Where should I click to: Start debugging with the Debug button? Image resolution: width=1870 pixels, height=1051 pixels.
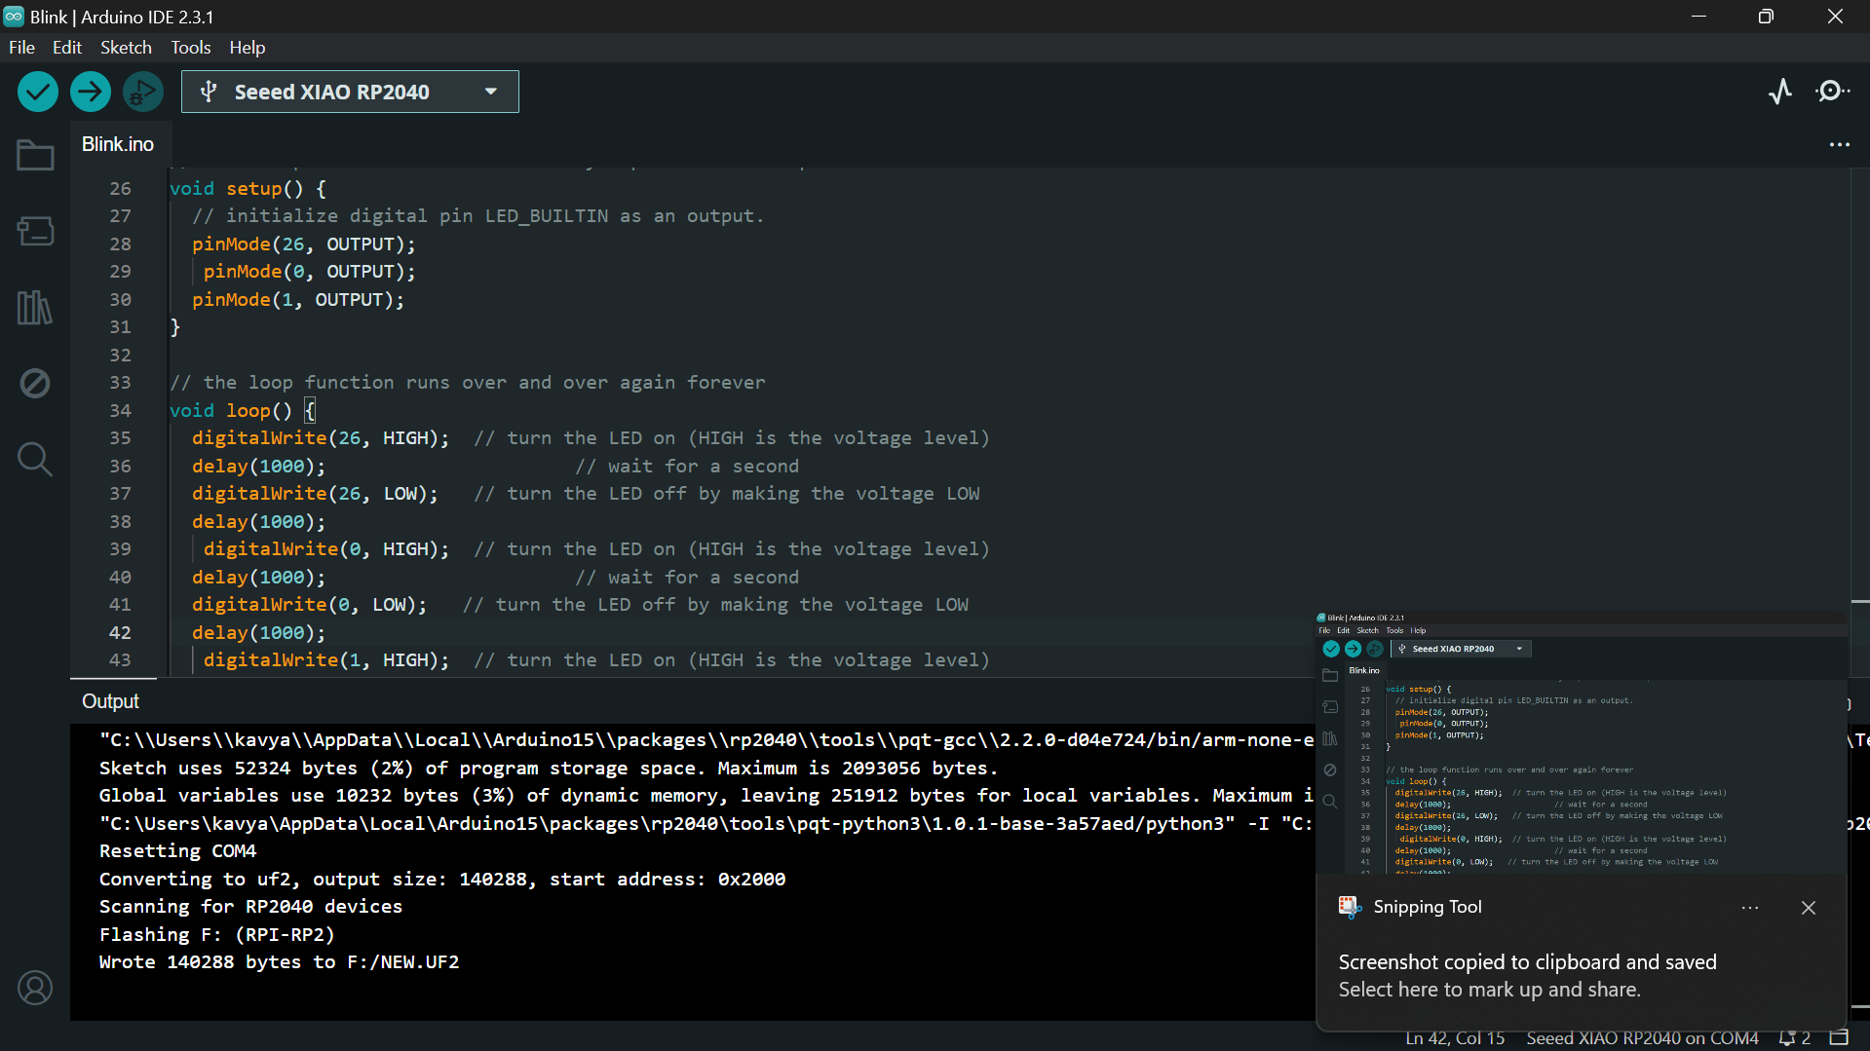143,92
